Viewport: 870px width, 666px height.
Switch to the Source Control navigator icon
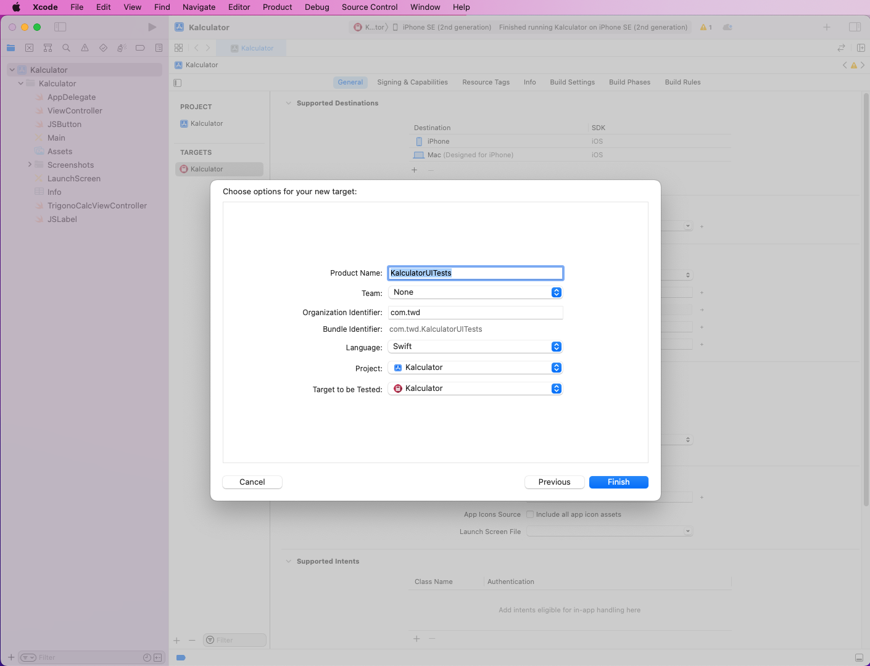tap(29, 48)
